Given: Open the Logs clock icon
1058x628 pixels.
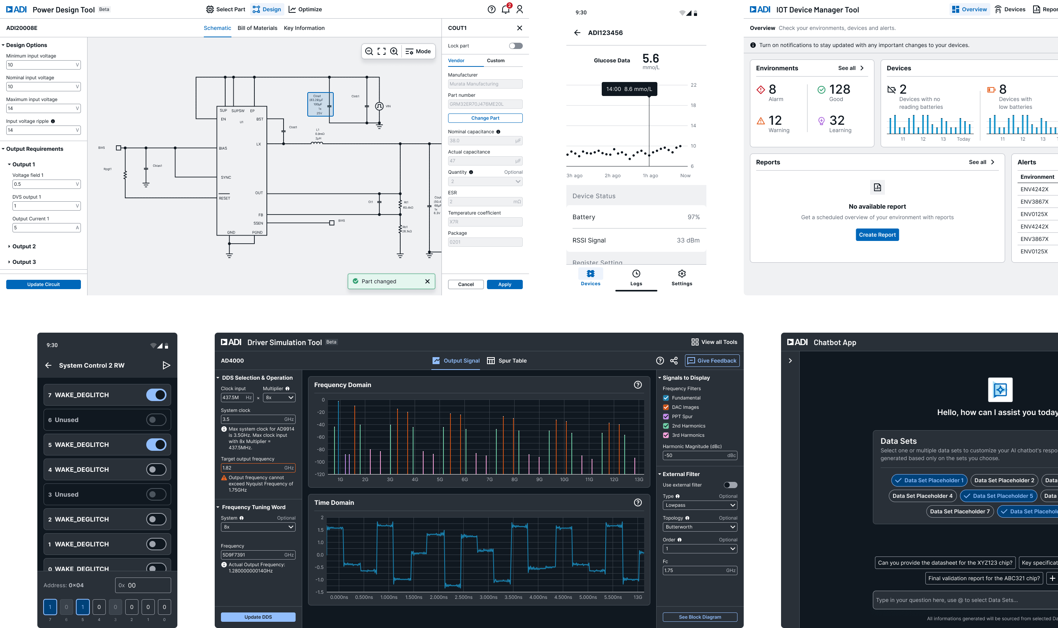Looking at the screenshot, I should [x=636, y=274].
